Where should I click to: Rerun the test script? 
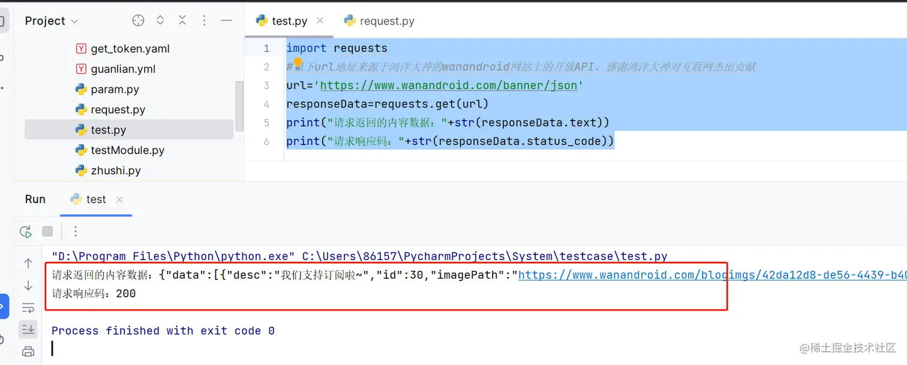[26, 231]
